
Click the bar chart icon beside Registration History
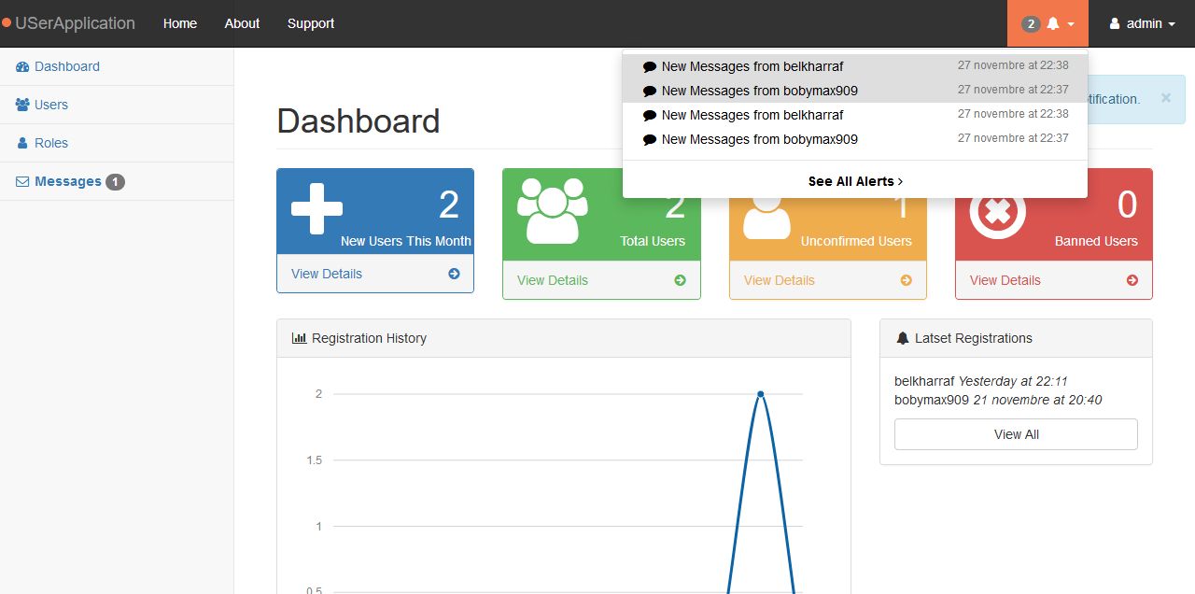pyautogui.click(x=299, y=338)
